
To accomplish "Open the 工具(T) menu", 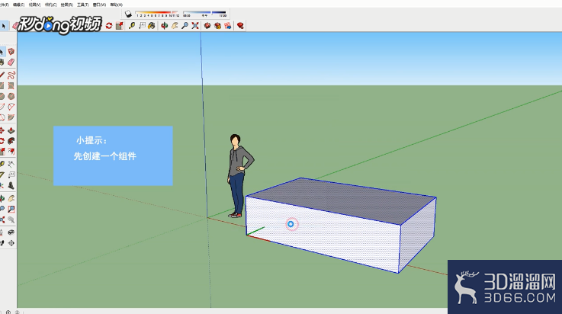I will tap(83, 5).
